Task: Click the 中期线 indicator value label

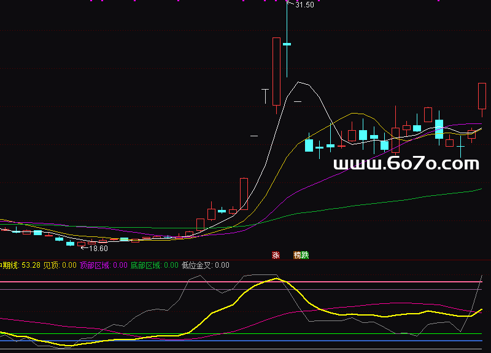Action: coord(20,265)
